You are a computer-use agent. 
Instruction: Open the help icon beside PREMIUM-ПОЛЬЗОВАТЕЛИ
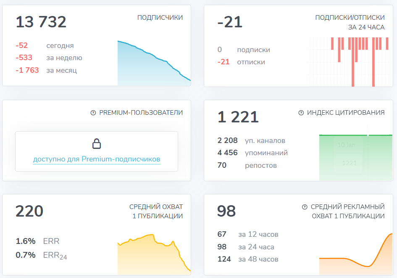pyautogui.click(x=93, y=112)
